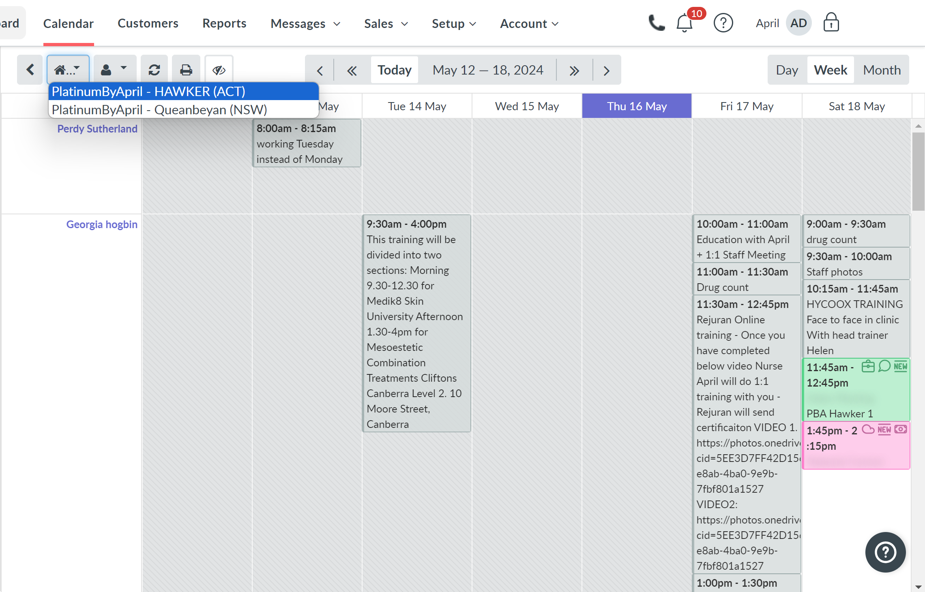
Task: Click the AD user avatar
Action: pos(798,23)
